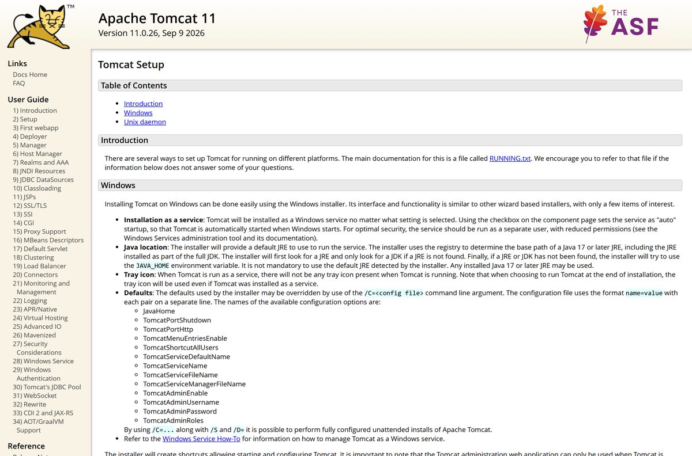
Task: Click the JavaHome option text
Action: [159, 311]
